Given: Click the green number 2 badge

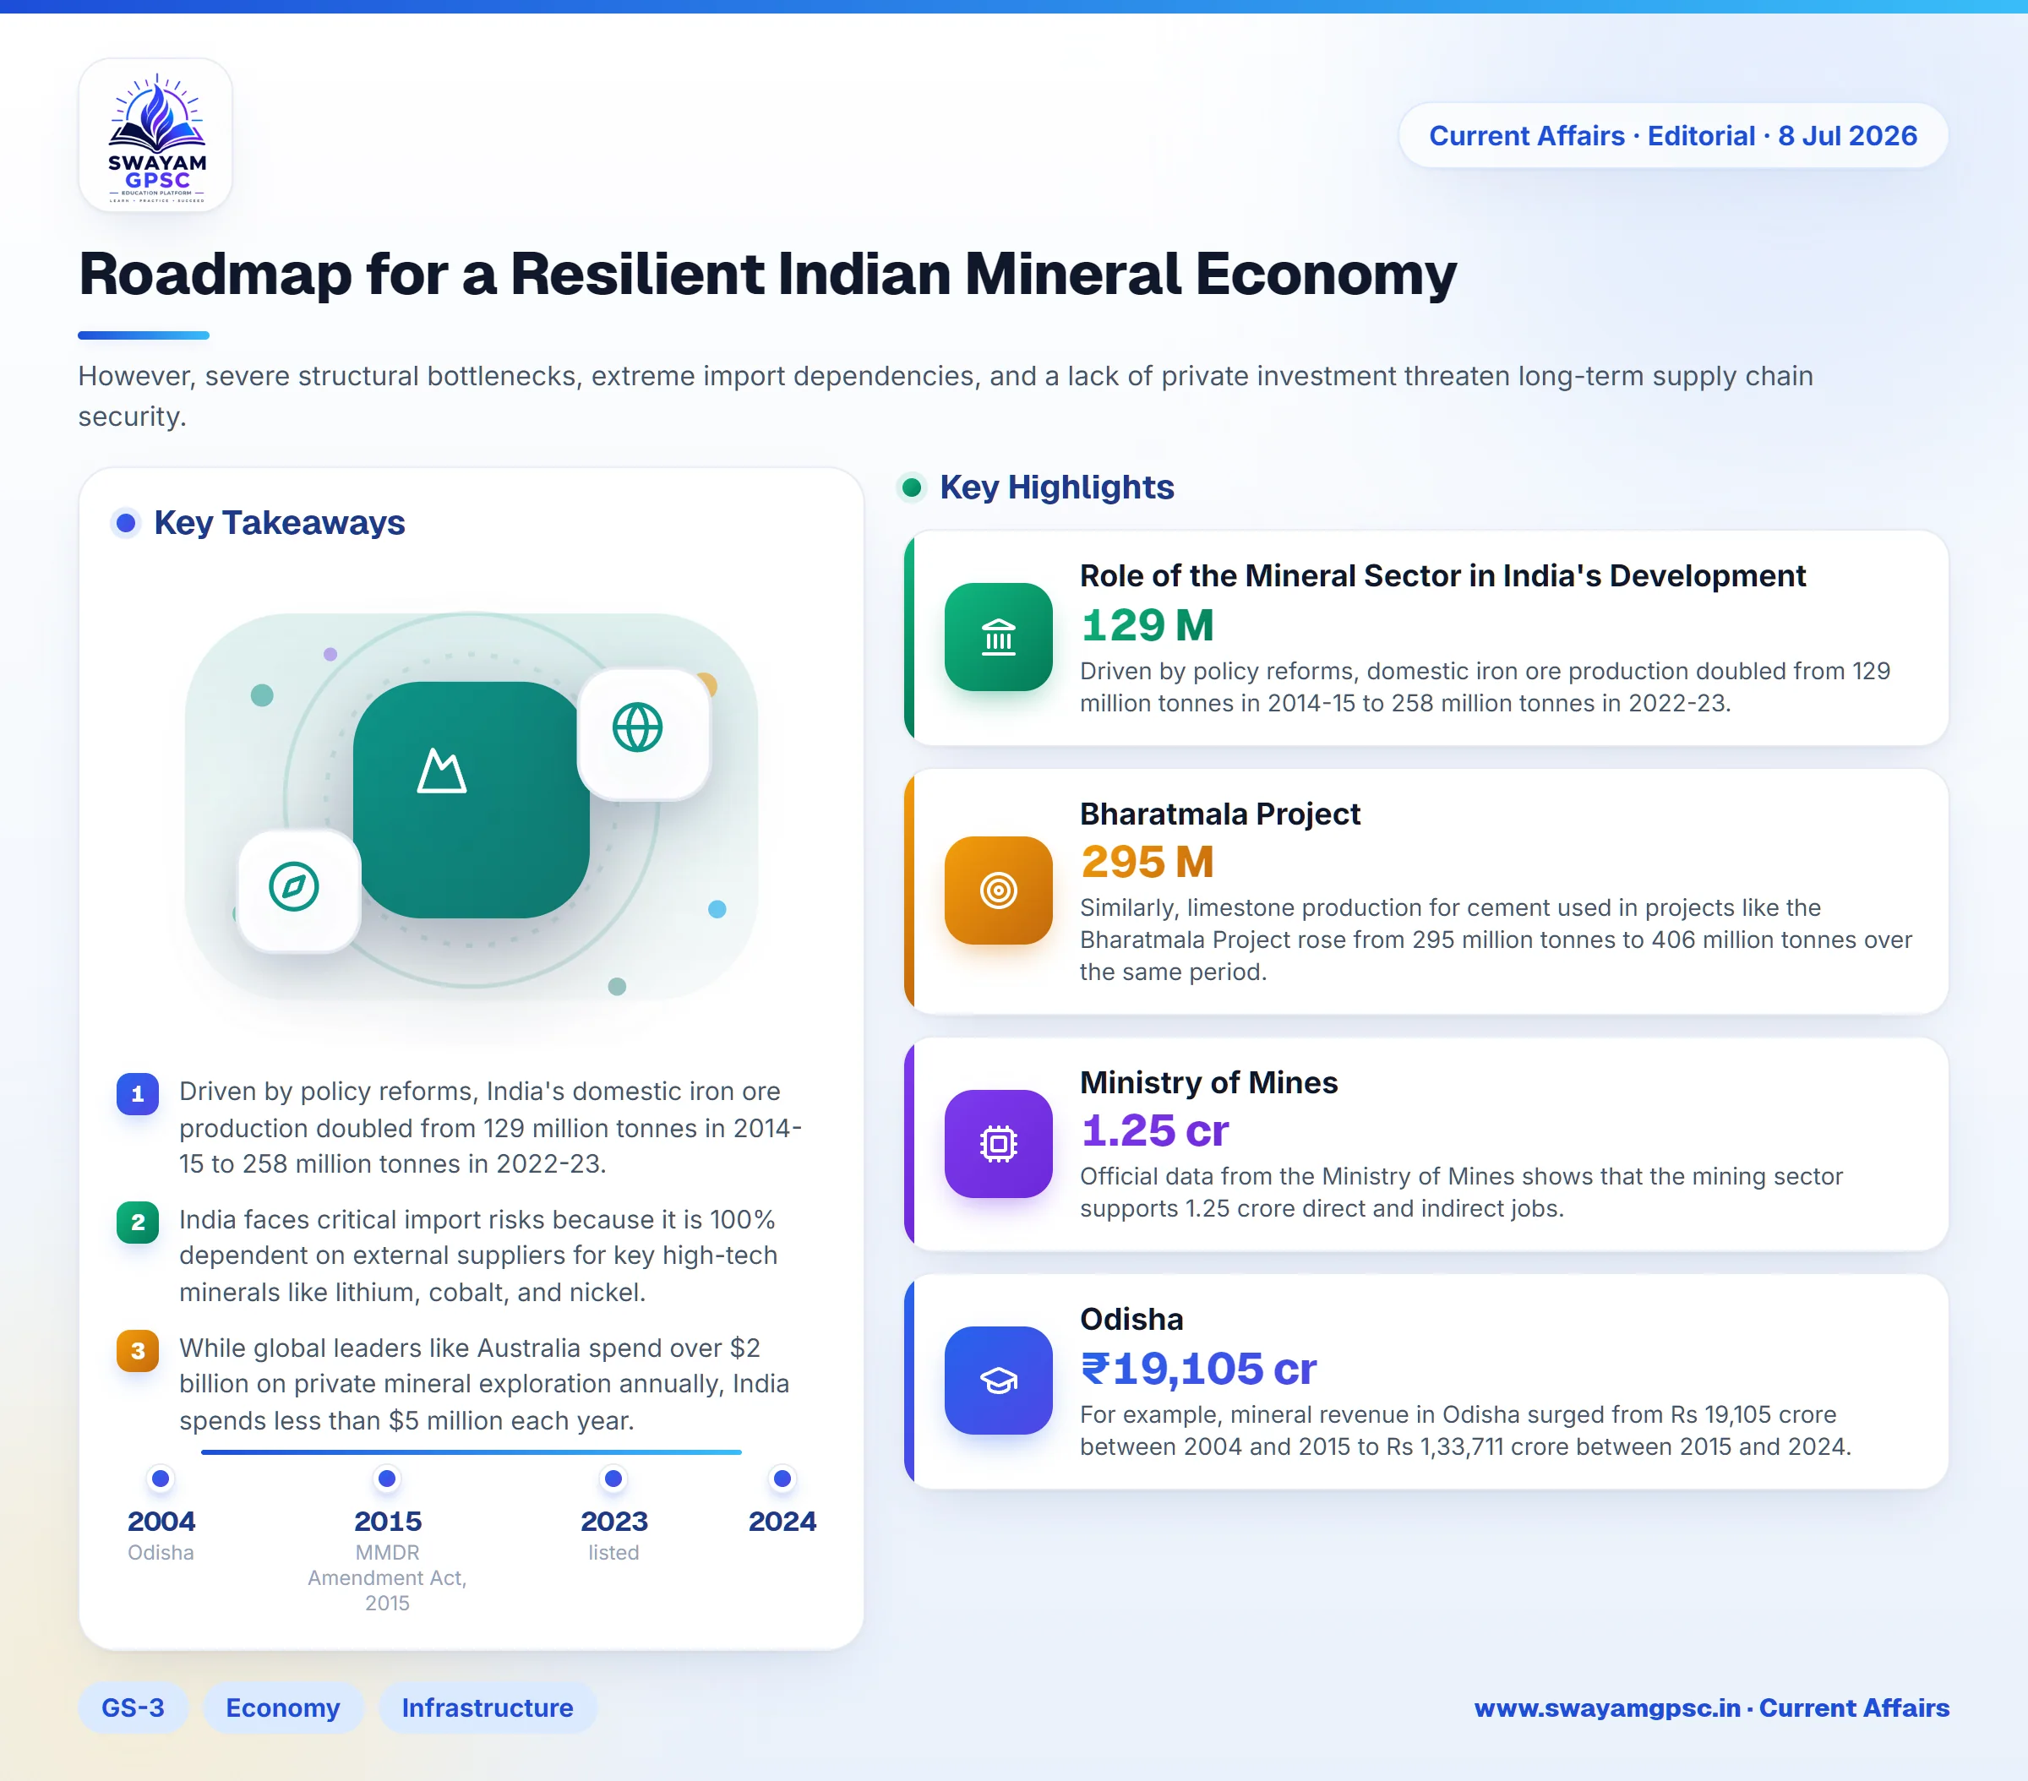Looking at the screenshot, I should (x=138, y=1223).
